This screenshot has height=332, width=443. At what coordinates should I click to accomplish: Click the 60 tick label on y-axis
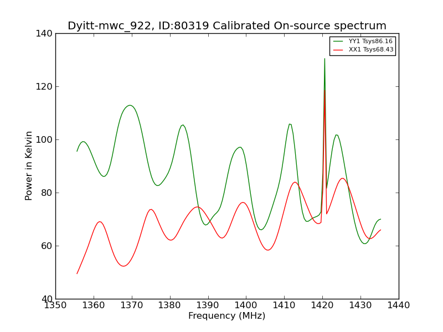coord(47,246)
